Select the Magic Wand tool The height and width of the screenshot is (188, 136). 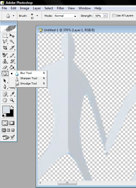point(12,42)
